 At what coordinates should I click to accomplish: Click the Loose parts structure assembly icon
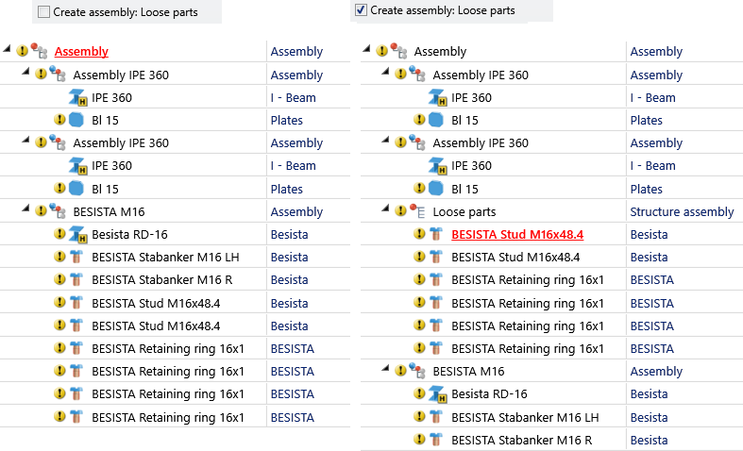[x=417, y=210]
